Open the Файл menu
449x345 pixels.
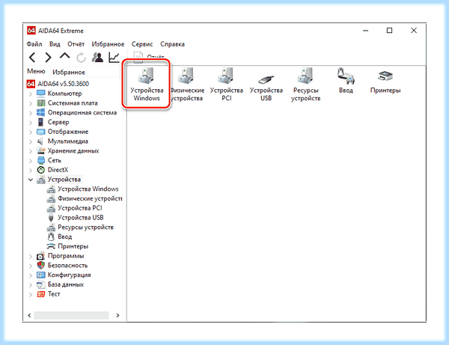pyautogui.click(x=34, y=44)
